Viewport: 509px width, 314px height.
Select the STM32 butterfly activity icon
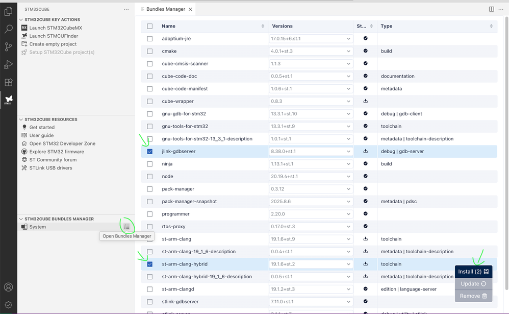9,100
